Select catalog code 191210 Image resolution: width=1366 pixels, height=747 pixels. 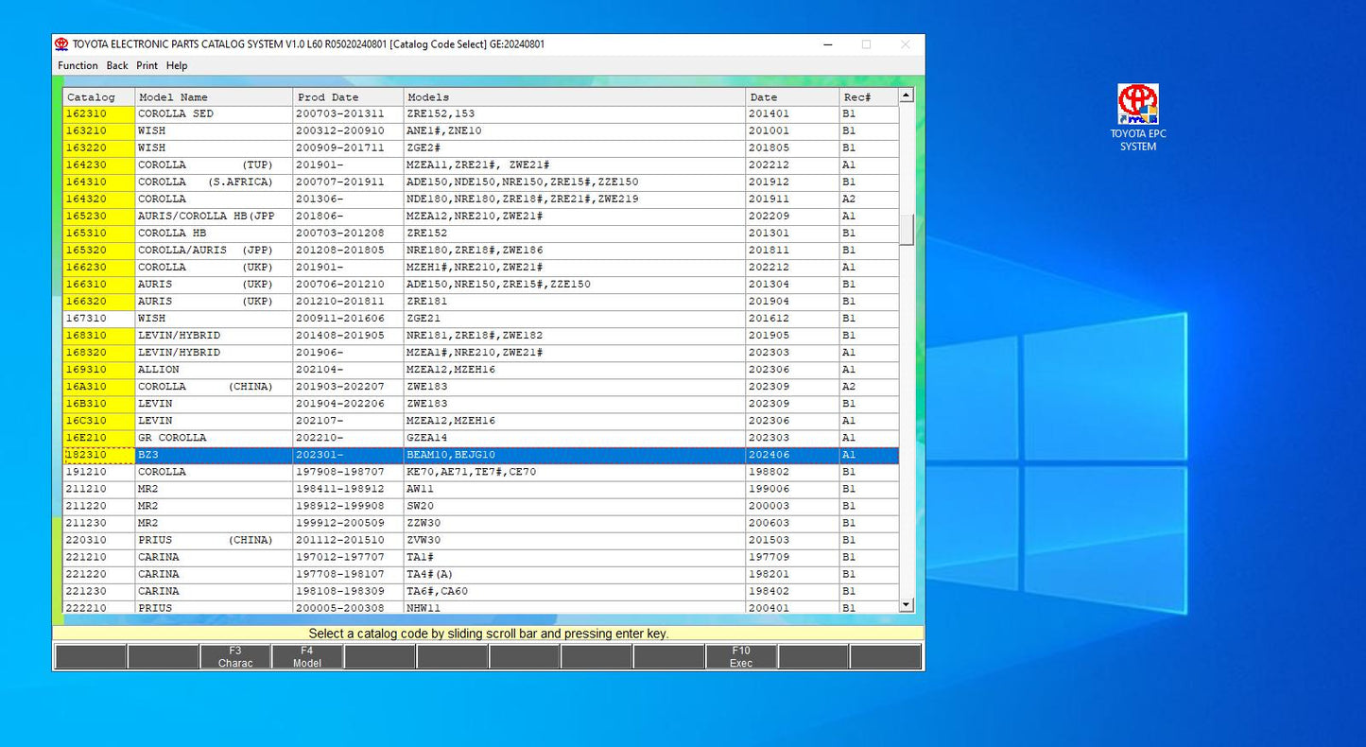click(x=98, y=472)
